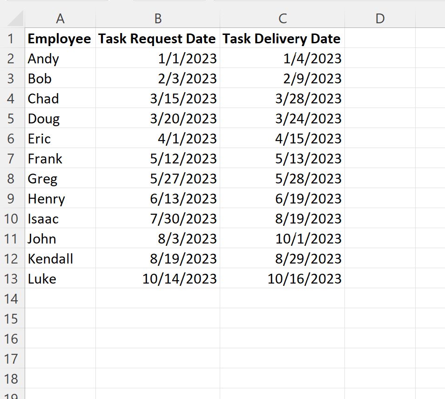Click the Select All corner triangle
The height and width of the screenshot is (399, 445).
pyautogui.click(x=15, y=19)
